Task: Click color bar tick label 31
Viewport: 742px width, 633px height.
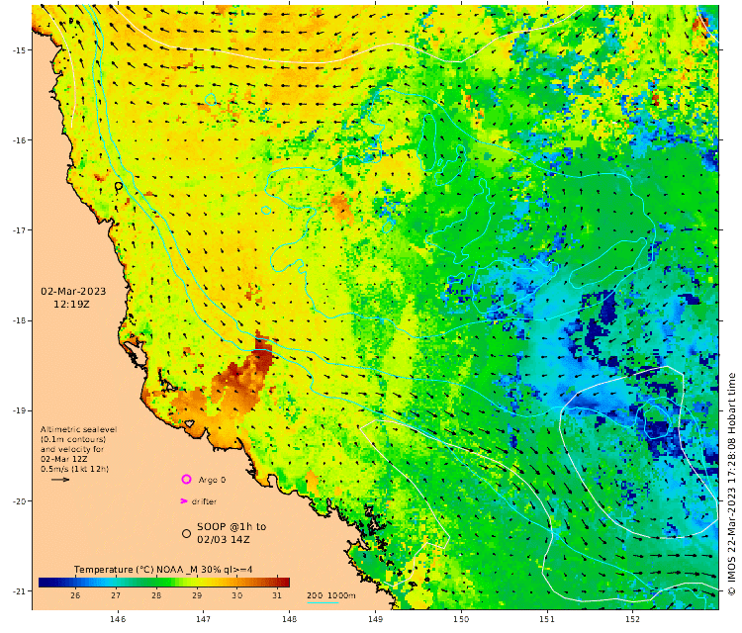Action: pos(277,595)
